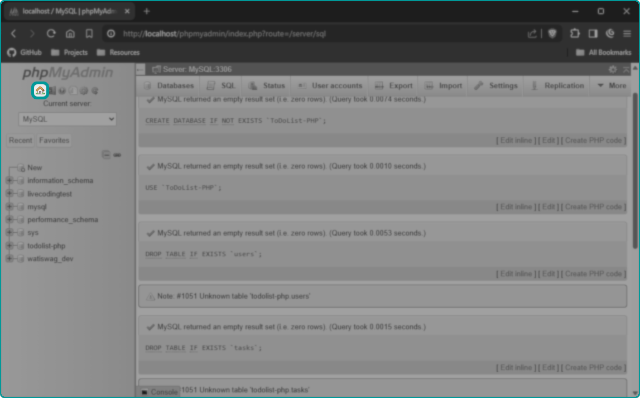Viewport: 640px width, 398px height.
Task: Bookmark this page using the bookmark icon
Action: (89, 34)
